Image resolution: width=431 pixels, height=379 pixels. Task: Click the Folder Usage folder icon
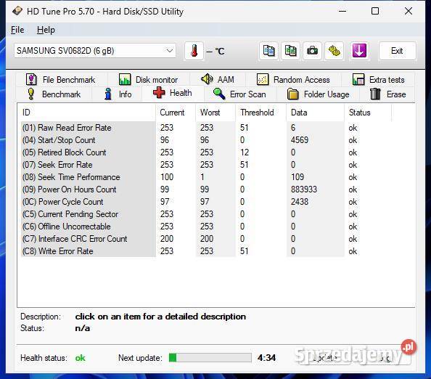(x=292, y=94)
